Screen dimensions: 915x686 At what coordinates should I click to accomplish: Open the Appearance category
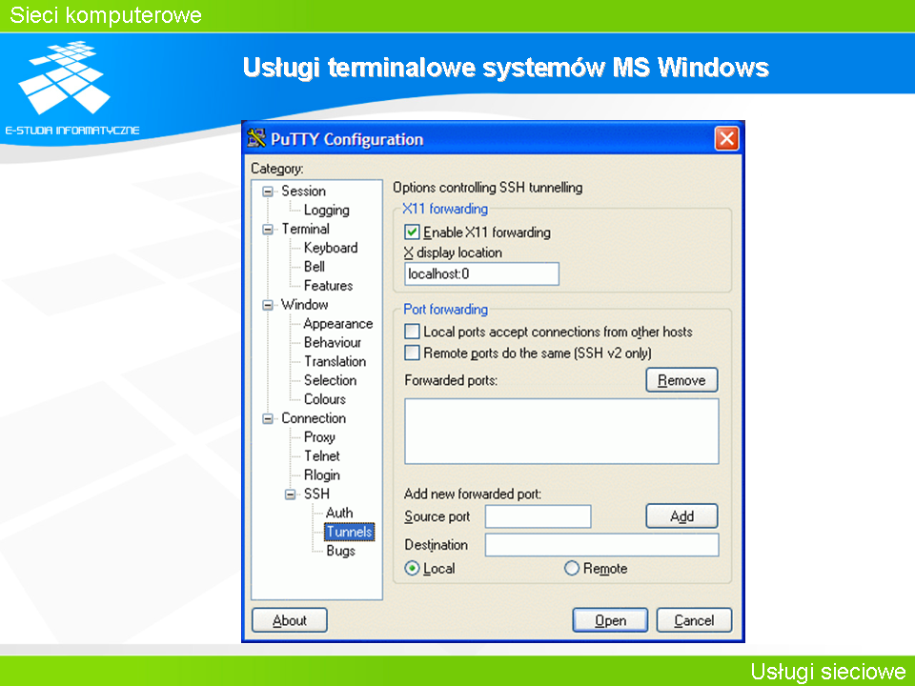337,324
